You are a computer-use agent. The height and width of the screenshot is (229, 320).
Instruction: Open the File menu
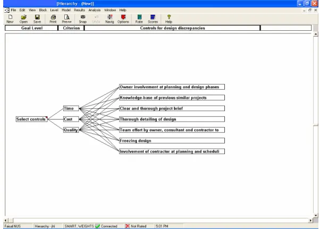13,10
